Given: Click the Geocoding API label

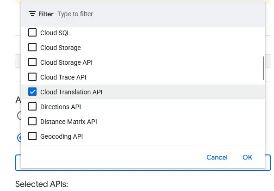Looking at the screenshot, I should (62, 136).
